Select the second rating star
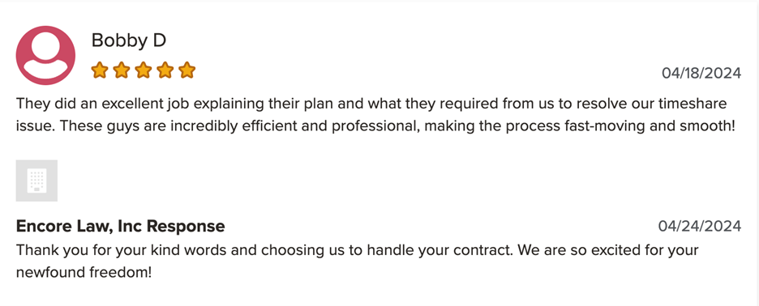Viewport: 759px width, 306px height. pos(121,70)
